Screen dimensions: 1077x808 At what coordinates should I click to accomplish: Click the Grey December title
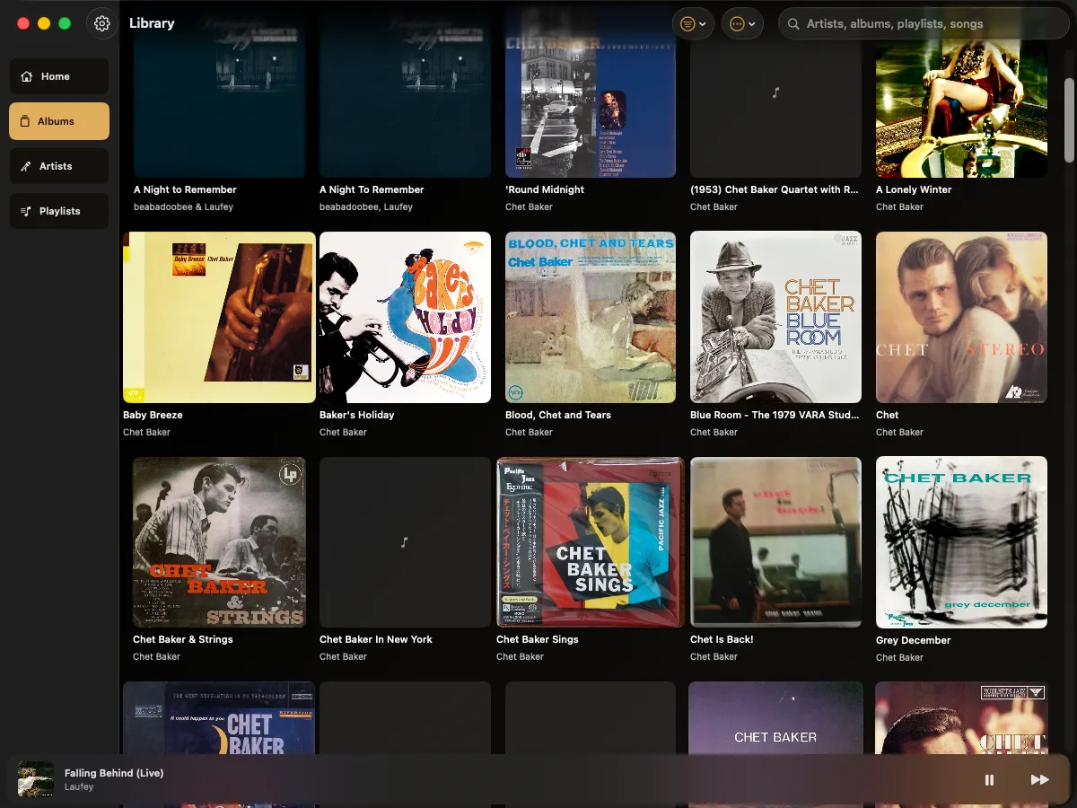[913, 640]
